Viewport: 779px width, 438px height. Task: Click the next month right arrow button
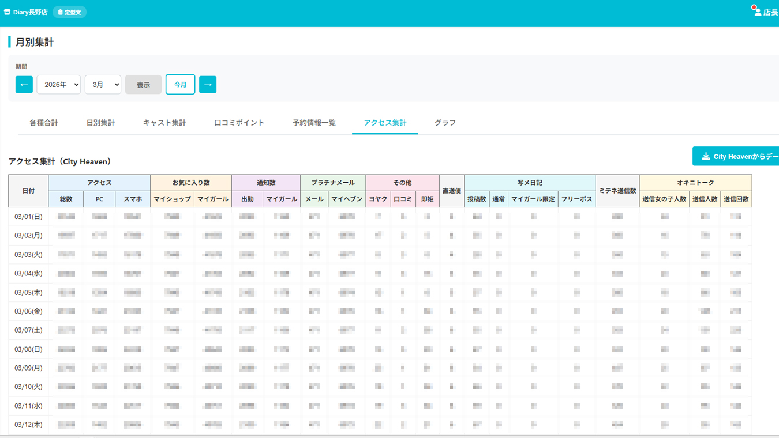coord(208,85)
